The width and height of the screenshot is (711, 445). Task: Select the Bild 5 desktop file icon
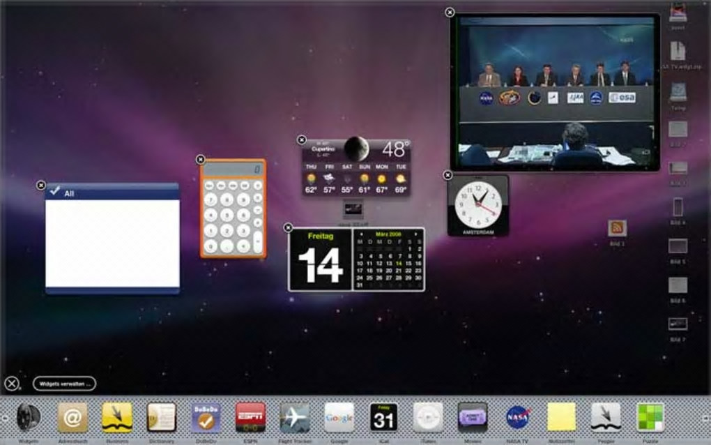pos(678,246)
